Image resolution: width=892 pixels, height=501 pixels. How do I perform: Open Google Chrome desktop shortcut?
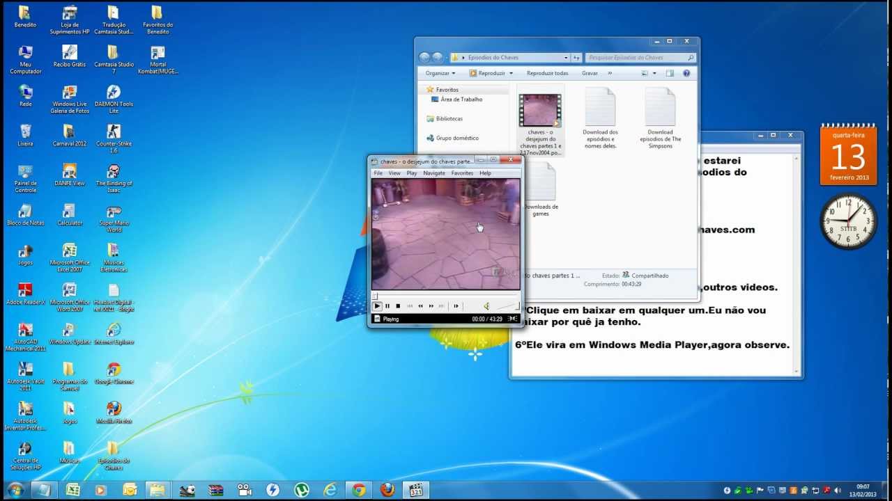coord(114,373)
